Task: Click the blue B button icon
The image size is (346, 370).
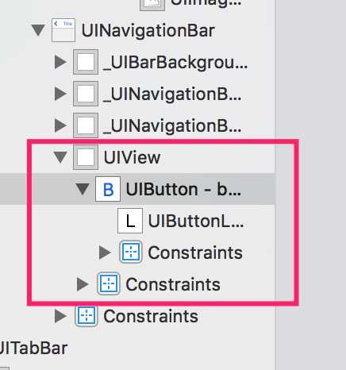Action: [x=108, y=189]
